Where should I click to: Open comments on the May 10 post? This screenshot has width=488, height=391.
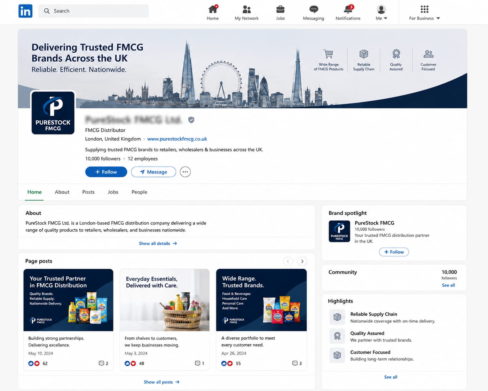(103, 363)
